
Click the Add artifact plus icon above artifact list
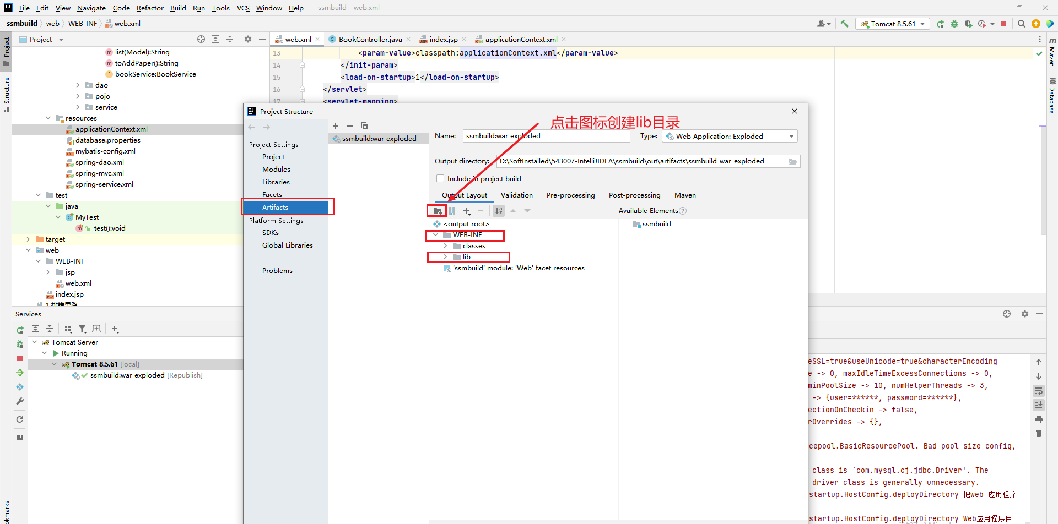pyautogui.click(x=336, y=126)
